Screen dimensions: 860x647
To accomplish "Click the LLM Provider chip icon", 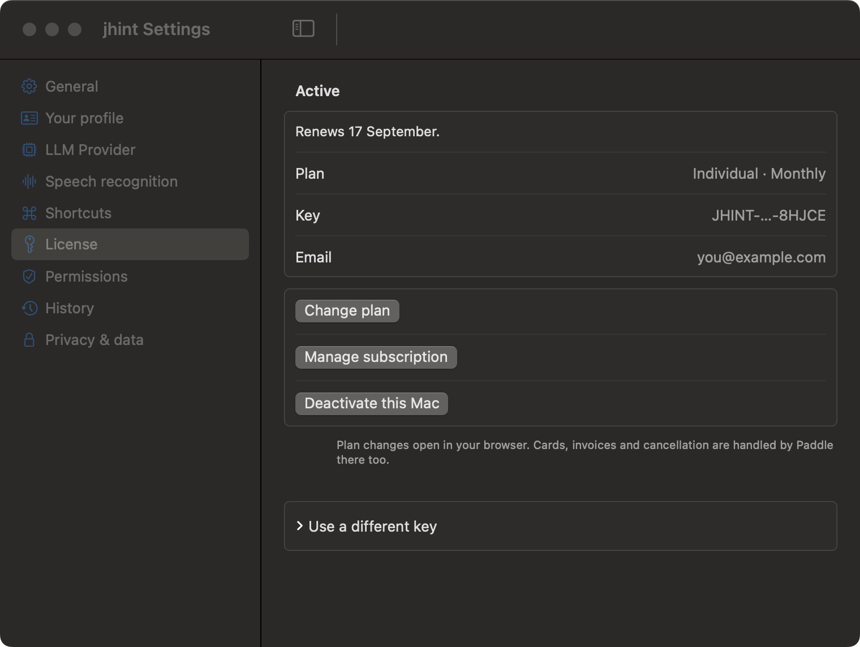I will pos(29,150).
